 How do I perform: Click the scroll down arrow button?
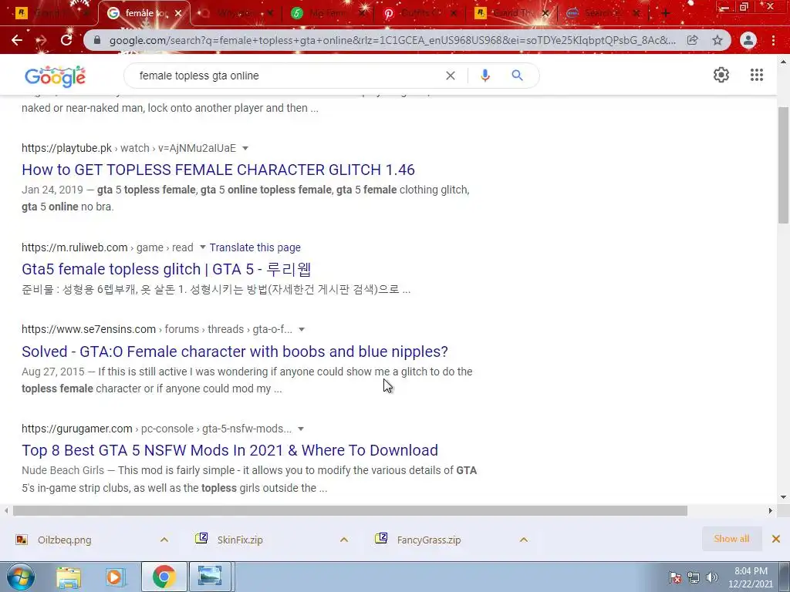(784, 497)
